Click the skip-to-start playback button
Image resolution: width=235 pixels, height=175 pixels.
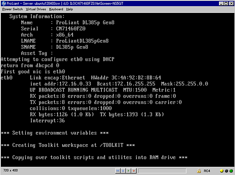(x=118, y=171)
